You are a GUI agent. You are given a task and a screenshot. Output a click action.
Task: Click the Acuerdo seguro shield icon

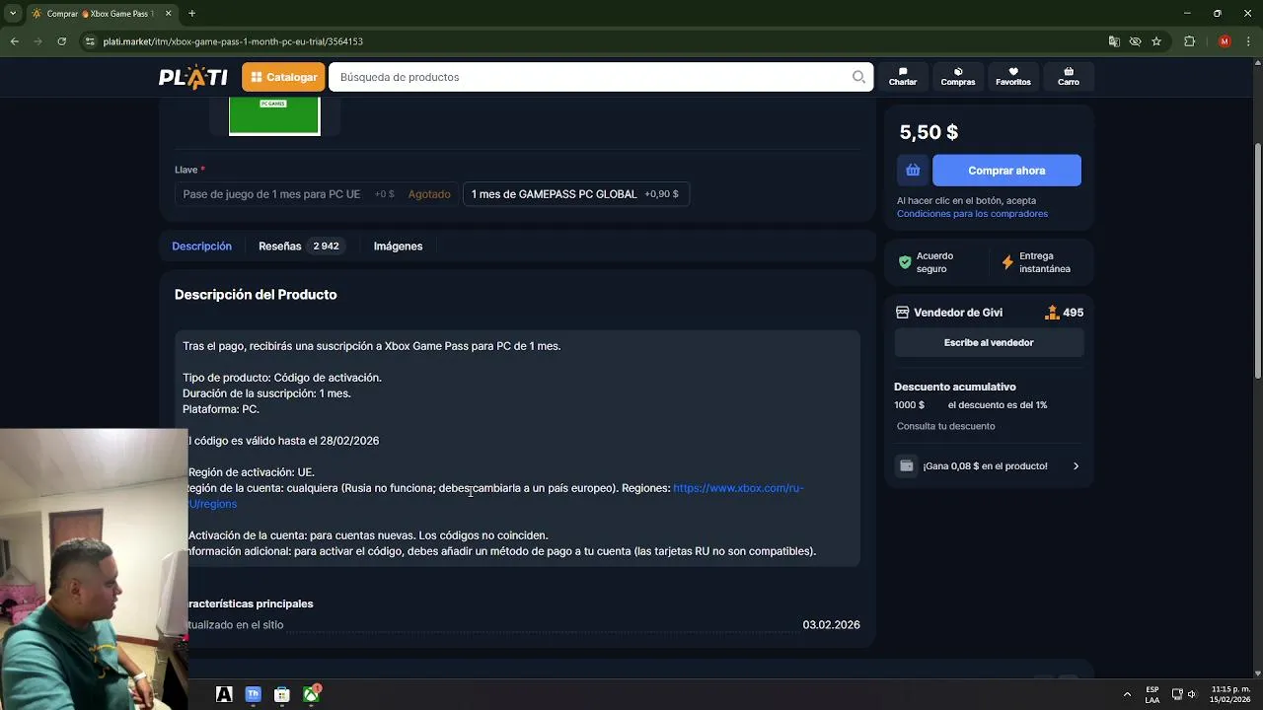905,262
